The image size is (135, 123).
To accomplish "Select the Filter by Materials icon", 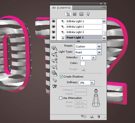I will pos(81,14).
